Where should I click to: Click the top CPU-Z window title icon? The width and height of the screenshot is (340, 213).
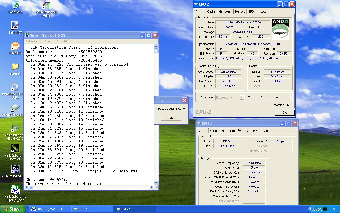pyautogui.click(x=196, y=4)
